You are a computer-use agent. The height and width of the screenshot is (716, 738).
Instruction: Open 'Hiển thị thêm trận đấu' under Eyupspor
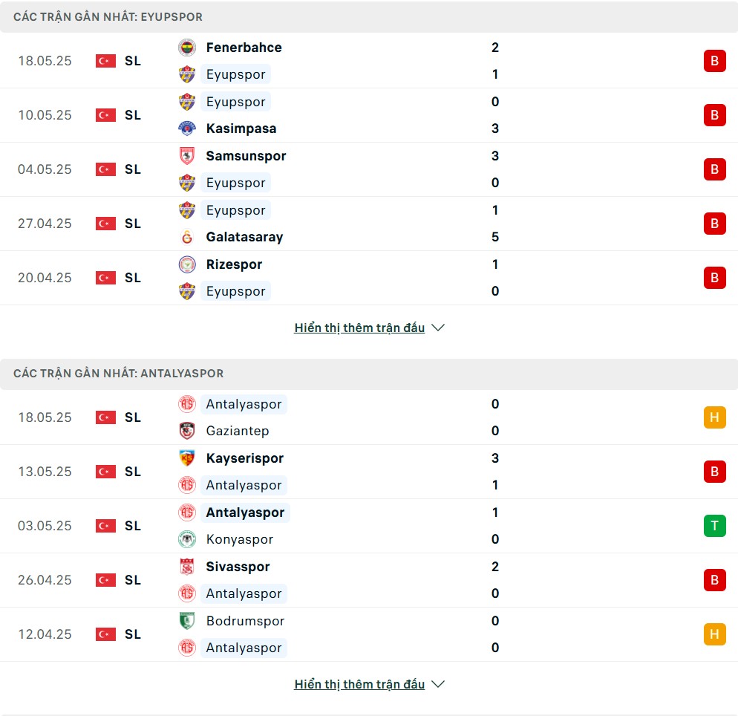point(359,328)
